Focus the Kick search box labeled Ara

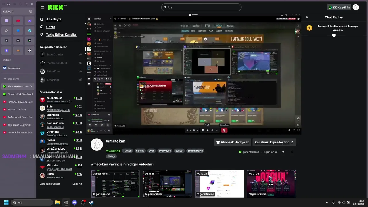[201, 7]
